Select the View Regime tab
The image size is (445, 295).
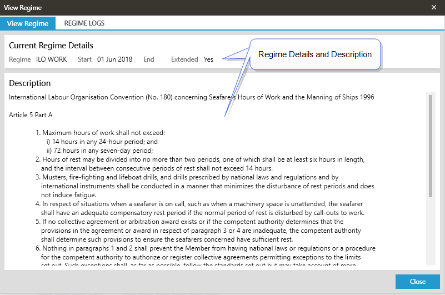point(28,23)
